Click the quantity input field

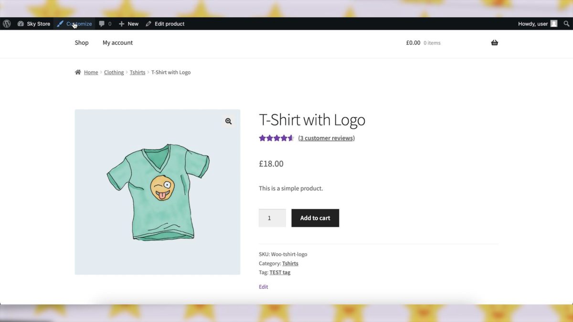click(272, 218)
